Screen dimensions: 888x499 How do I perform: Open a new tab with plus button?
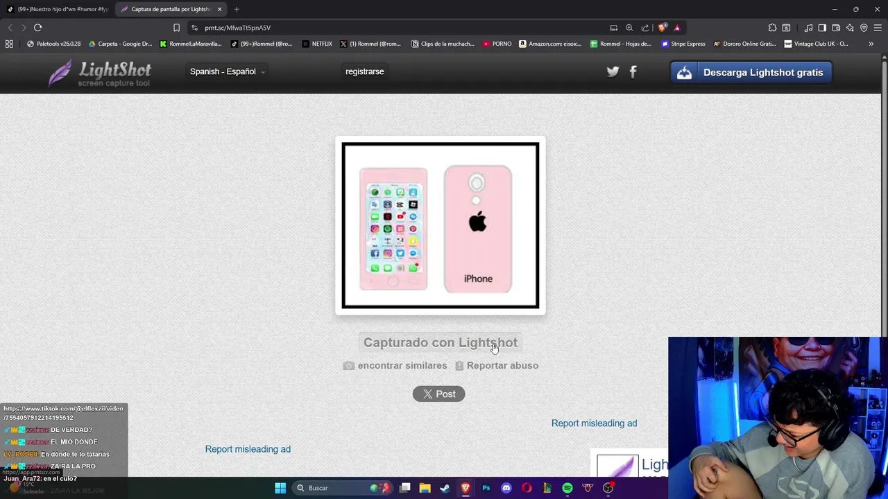coord(237,9)
